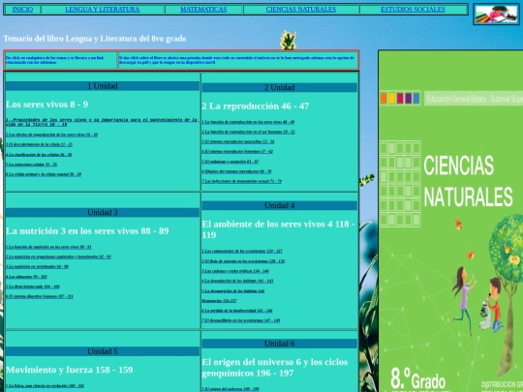Open the INICIO menu link
The width and height of the screenshot is (523, 392).
coord(22,10)
